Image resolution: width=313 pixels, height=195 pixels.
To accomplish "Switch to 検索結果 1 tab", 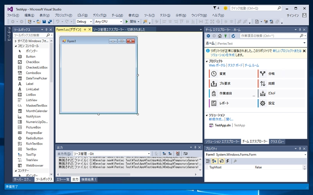I will point(89,179).
